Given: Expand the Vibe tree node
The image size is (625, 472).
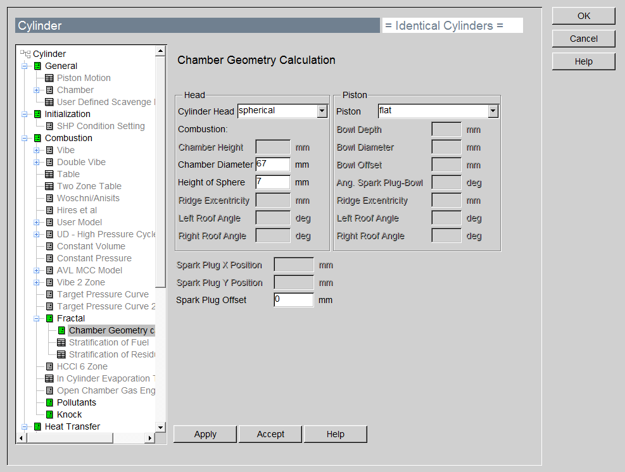Looking at the screenshot, I should click(36, 150).
